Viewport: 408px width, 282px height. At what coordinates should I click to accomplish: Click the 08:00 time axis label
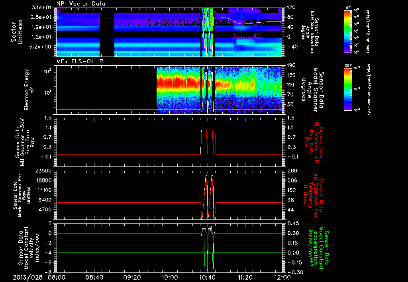click(x=57, y=277)
